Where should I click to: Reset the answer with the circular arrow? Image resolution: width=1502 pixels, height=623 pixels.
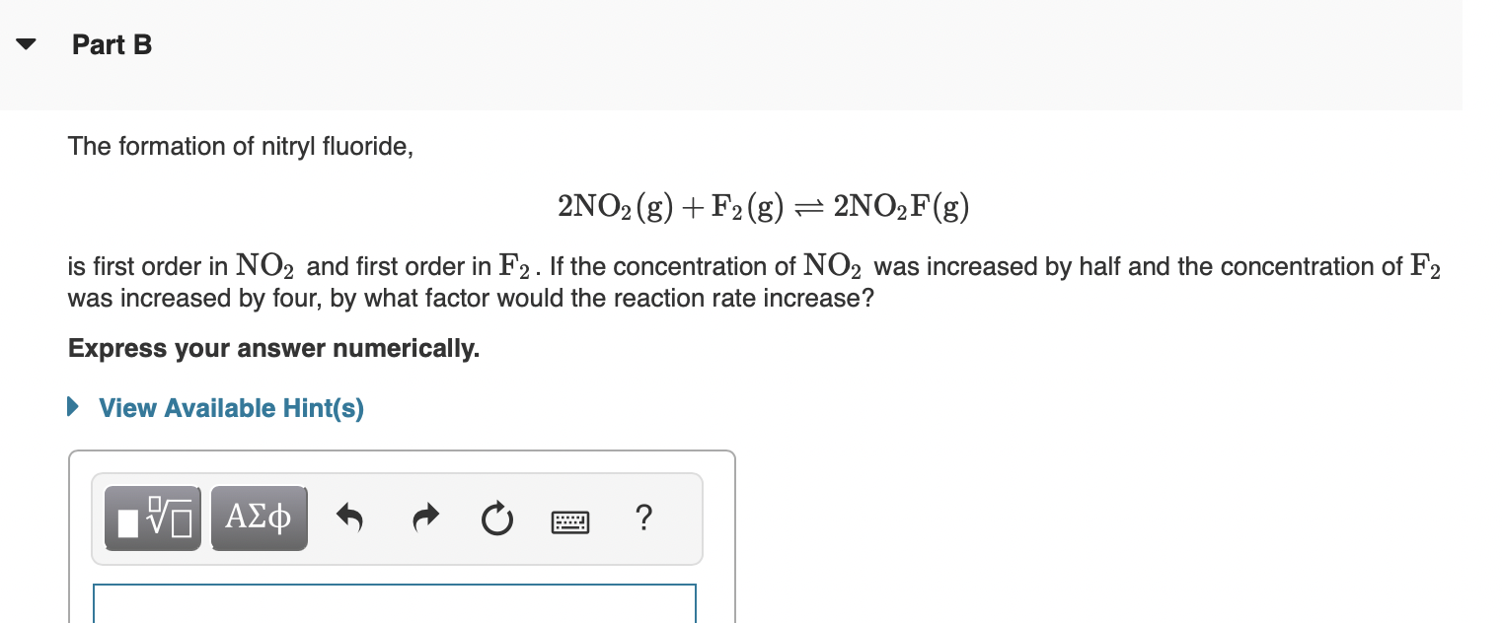497,519
